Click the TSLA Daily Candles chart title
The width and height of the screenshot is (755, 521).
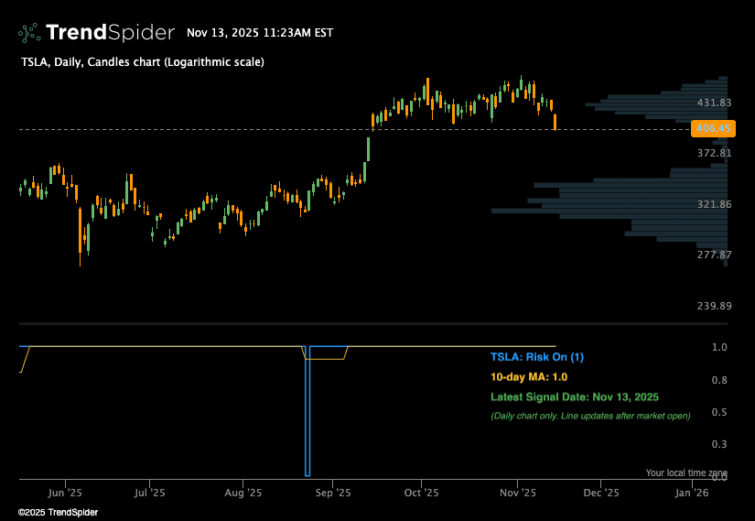click(x=142, y=62)
